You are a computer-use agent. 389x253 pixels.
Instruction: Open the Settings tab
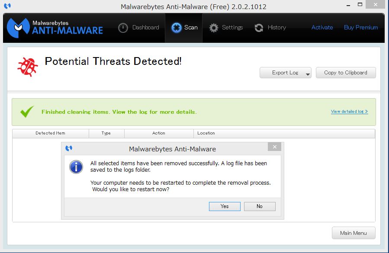[226, 28]
